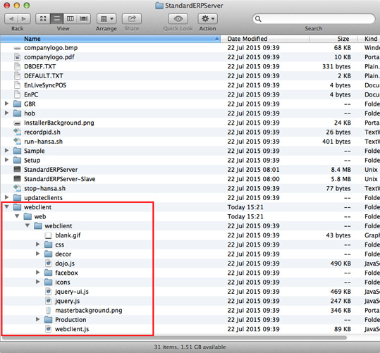The width and height of the screenshot is (380, 353).
Task: Expand the Production folder
Action: pyautogui.click(x=38, y=319)
